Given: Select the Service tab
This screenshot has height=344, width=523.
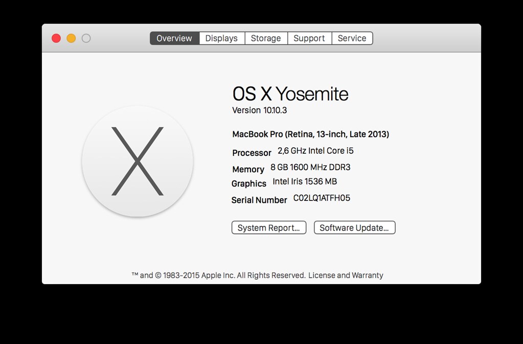Looking at the screenshot, I should [x=352, y=38].
